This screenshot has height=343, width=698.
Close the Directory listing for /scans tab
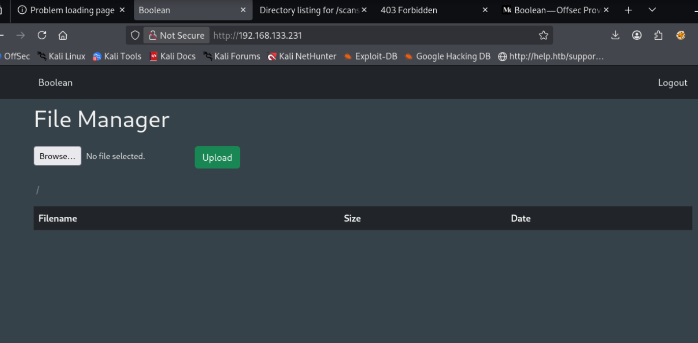(364, 10)
